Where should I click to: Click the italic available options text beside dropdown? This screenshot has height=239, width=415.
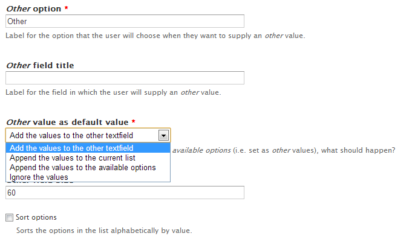coord(201,150)
